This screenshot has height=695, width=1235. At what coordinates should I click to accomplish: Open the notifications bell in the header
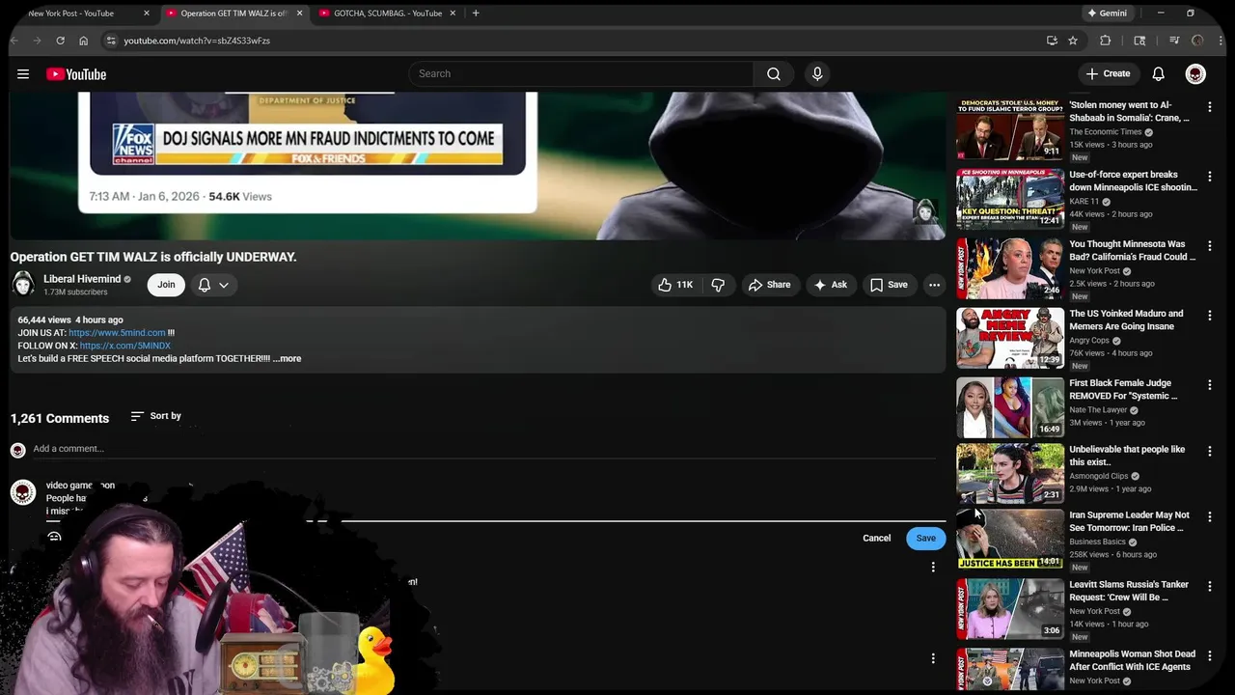point(1159,74)
